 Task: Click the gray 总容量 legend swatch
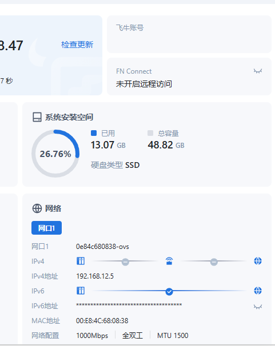click(x=150, y=133)
